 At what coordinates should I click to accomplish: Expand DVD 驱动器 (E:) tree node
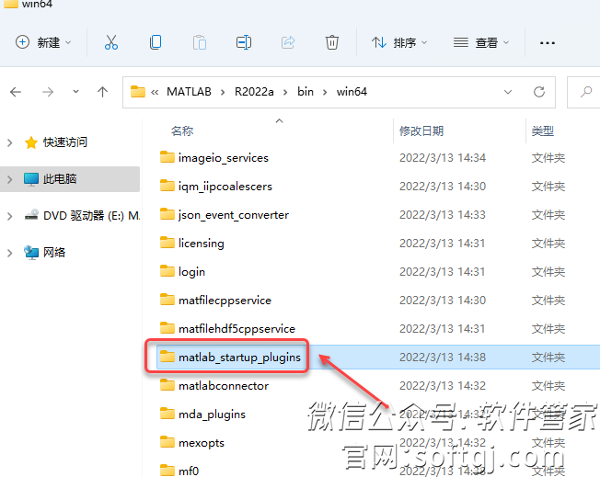click(10, 216)
